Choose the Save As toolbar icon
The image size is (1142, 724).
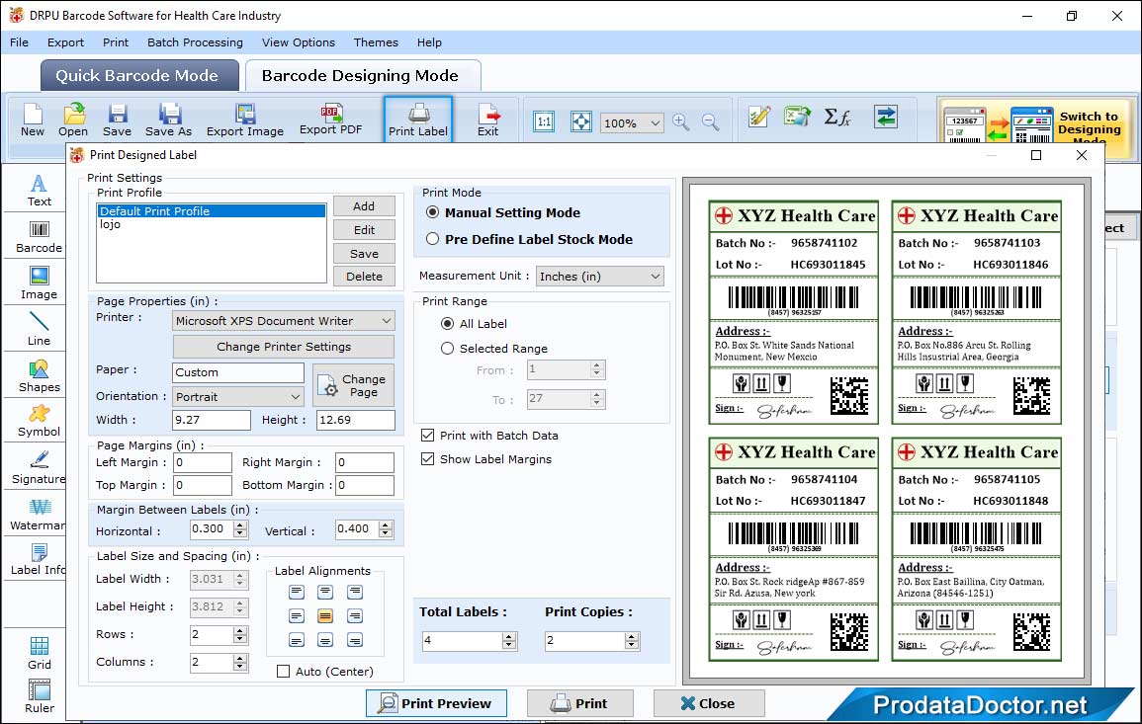[x=168, y=121]
